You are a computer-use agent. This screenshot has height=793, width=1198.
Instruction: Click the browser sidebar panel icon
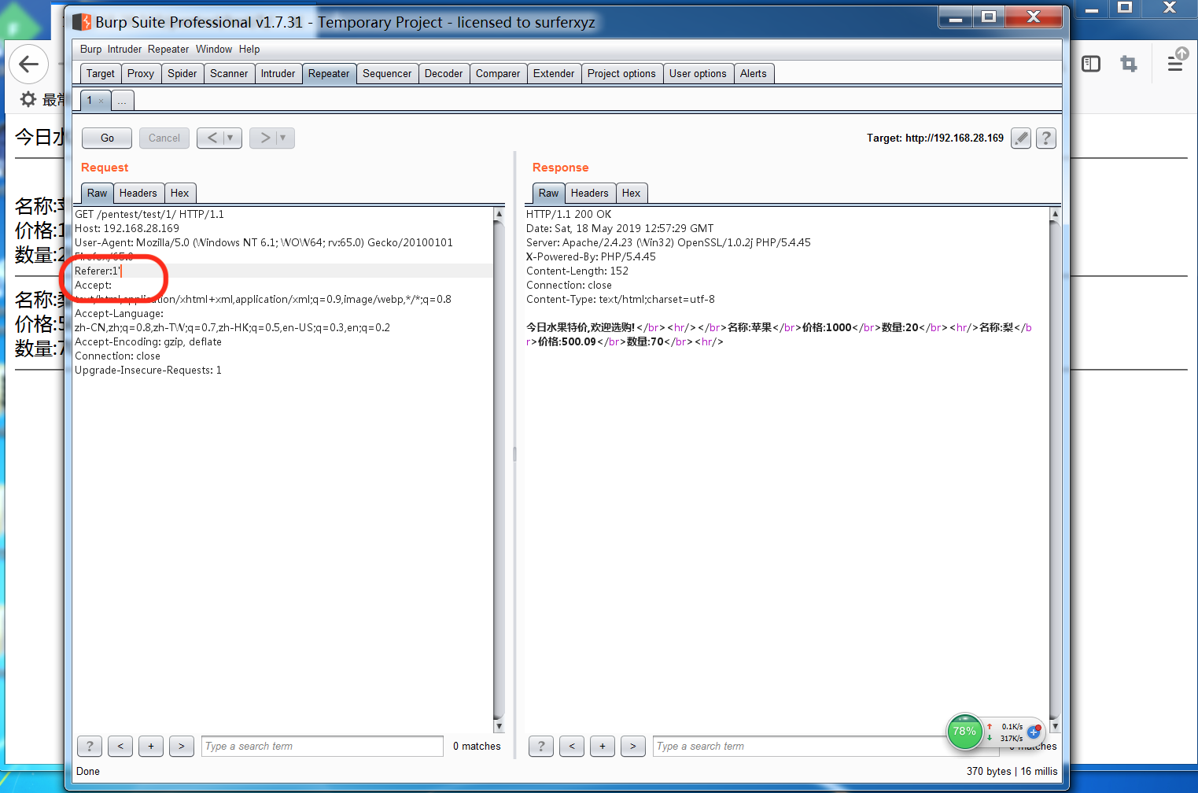click(1091, 64)
